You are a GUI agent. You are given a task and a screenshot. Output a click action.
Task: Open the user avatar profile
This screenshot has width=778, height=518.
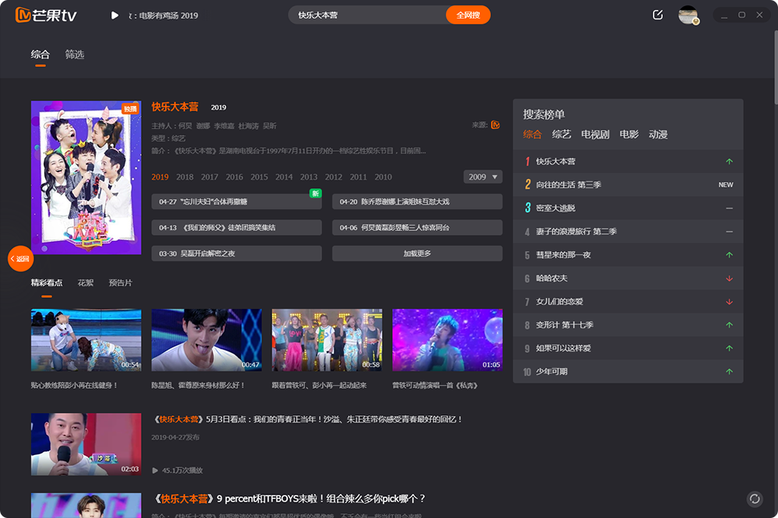(x=689, y=15)
